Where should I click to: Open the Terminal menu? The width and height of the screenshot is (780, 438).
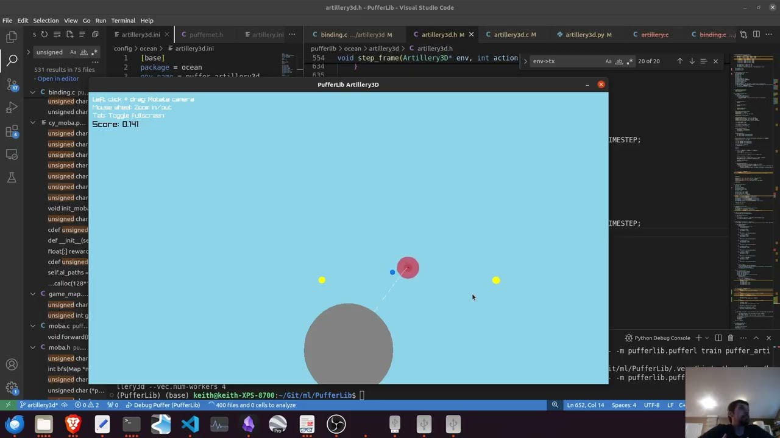click(123, 21)
